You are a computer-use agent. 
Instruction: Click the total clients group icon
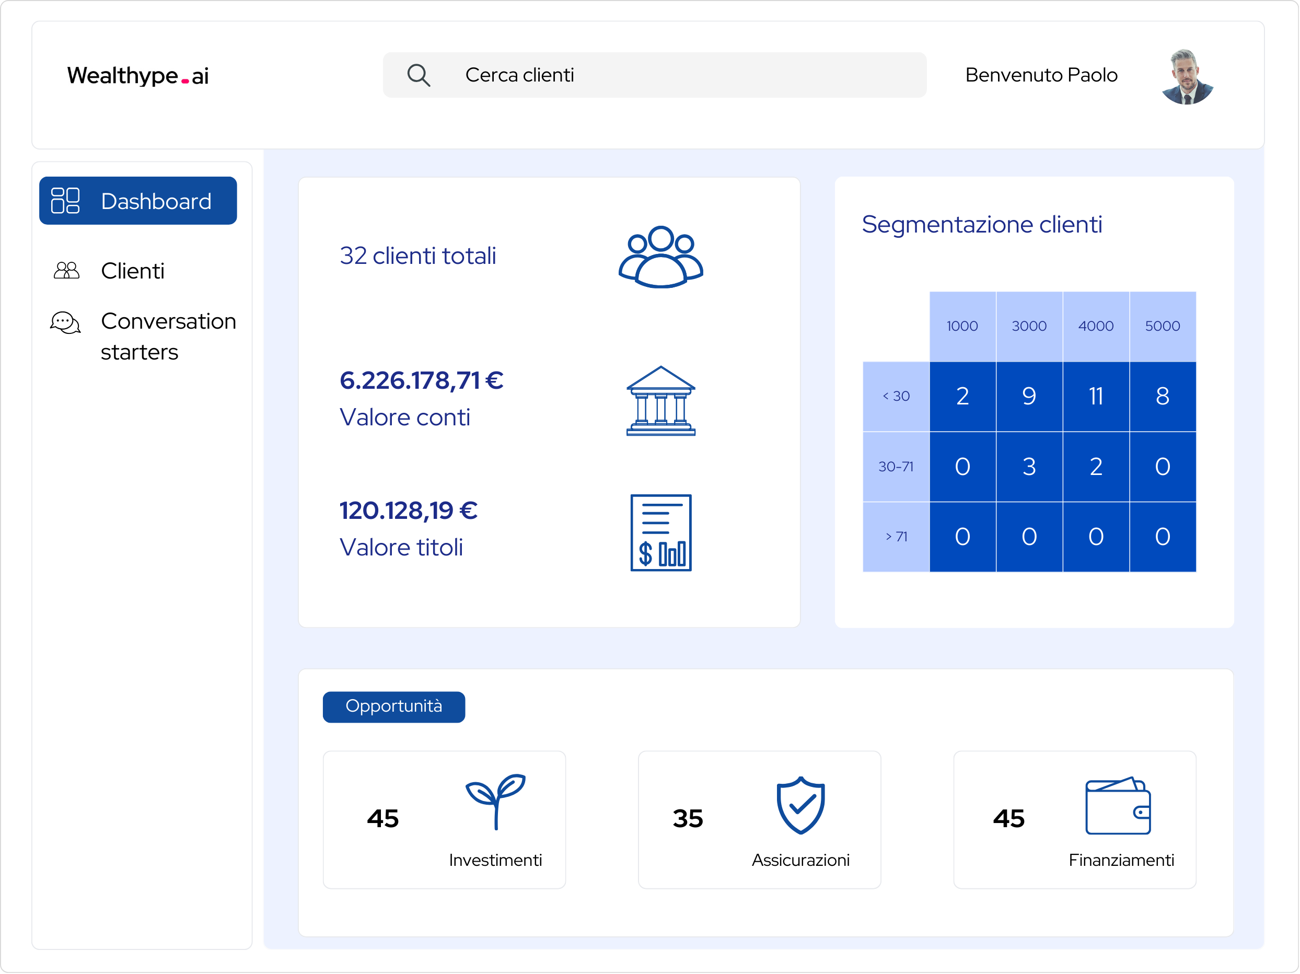click(x=660, y=257)
